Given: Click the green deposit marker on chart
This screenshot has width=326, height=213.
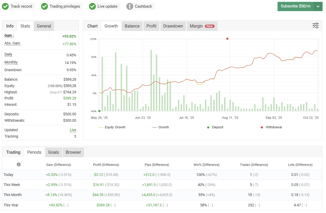Looking at the screenshot, I should (99, 111).
